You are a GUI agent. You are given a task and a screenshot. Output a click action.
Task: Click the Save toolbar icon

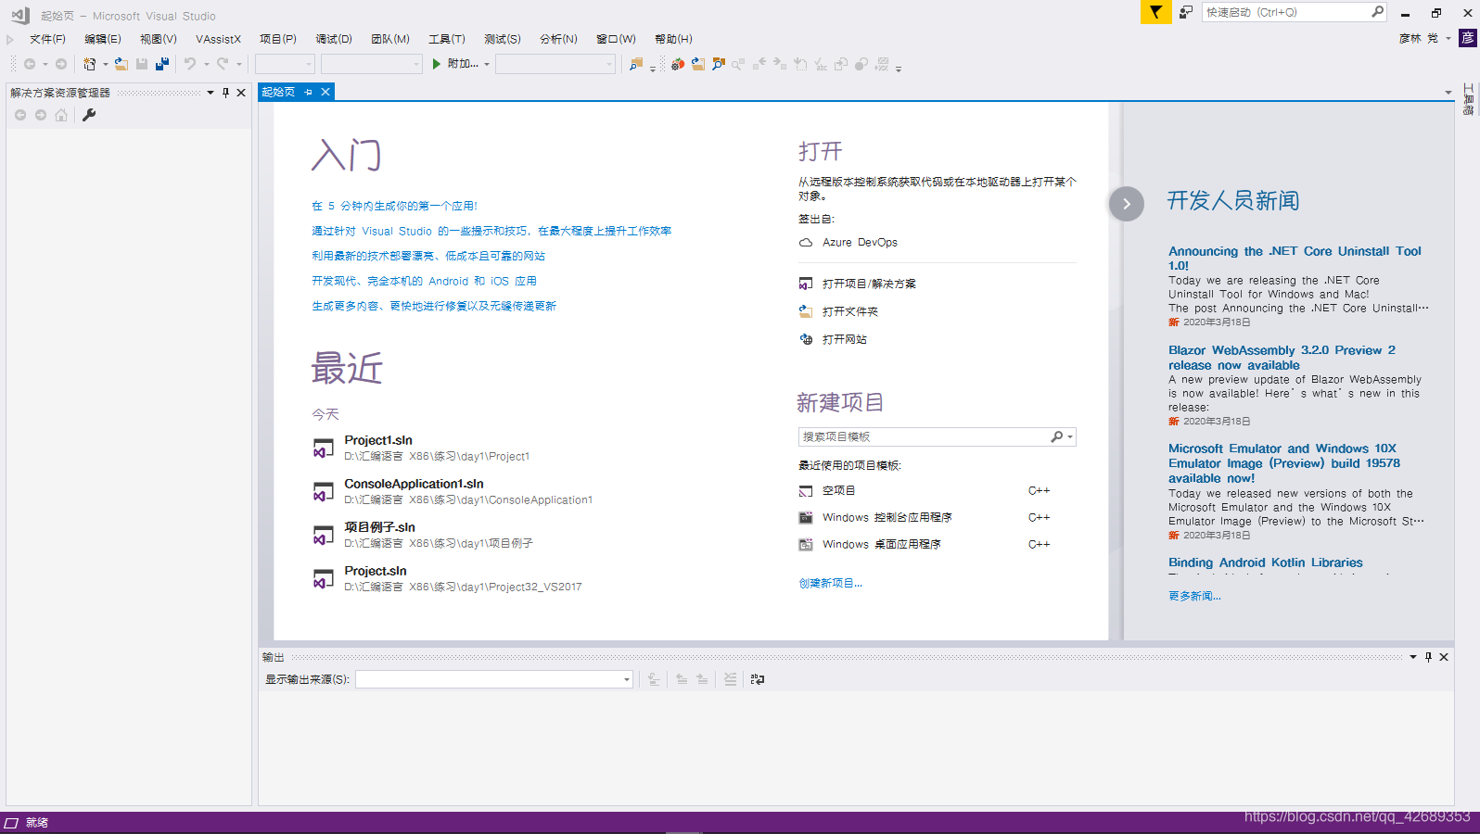coord(142,64)
